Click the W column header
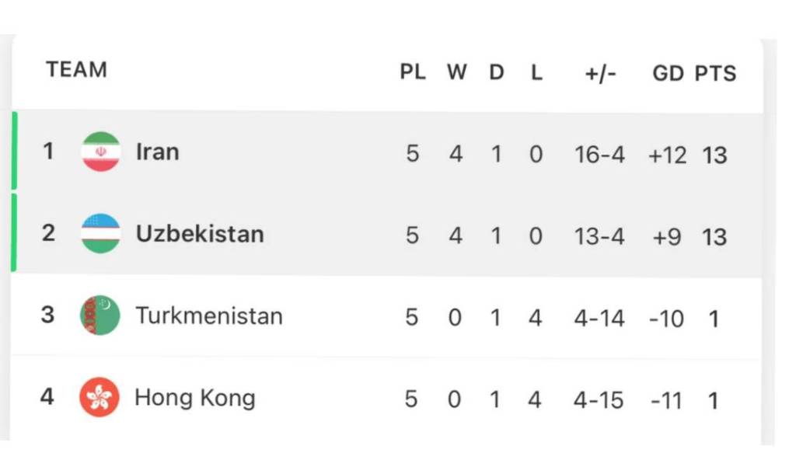The height and width of the screenshot is (453, 796). [x=456, y=73]
